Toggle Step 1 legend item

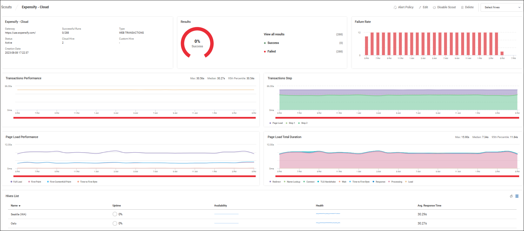(290, 123)
